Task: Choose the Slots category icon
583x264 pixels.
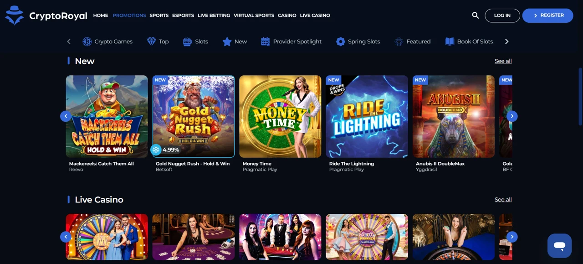Action: pos(187,41)
